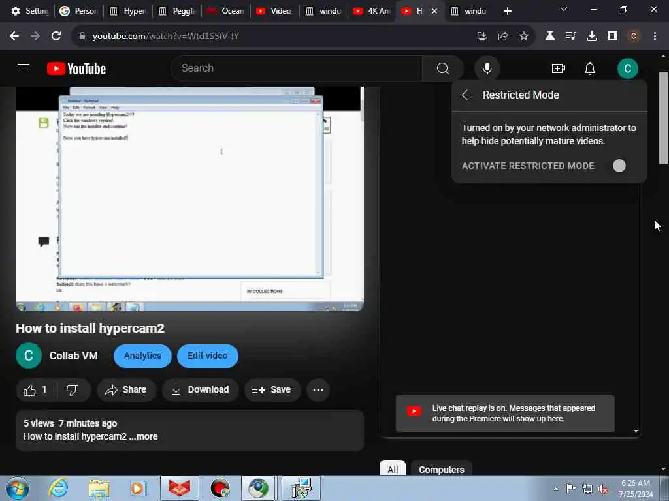The height and width of the screenshot is (501, 669).
Task: Open the tab search dropdown arrow
Action: 564,9
